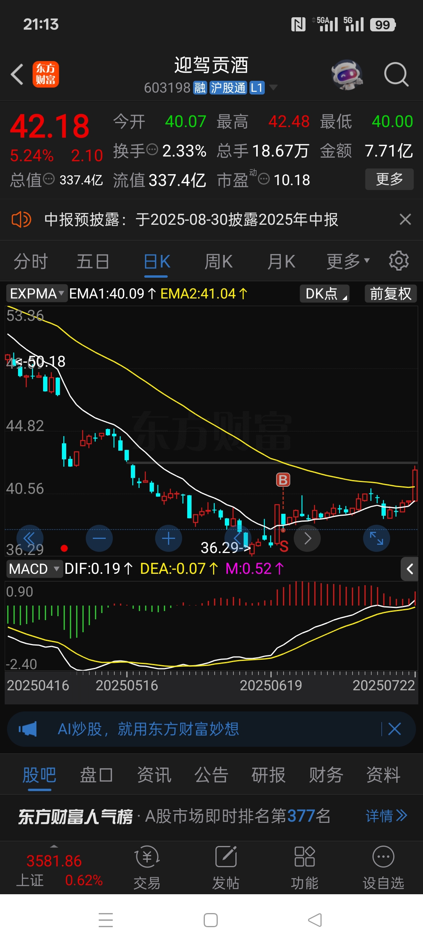Open the search magnifier icon

coord(396,74)
